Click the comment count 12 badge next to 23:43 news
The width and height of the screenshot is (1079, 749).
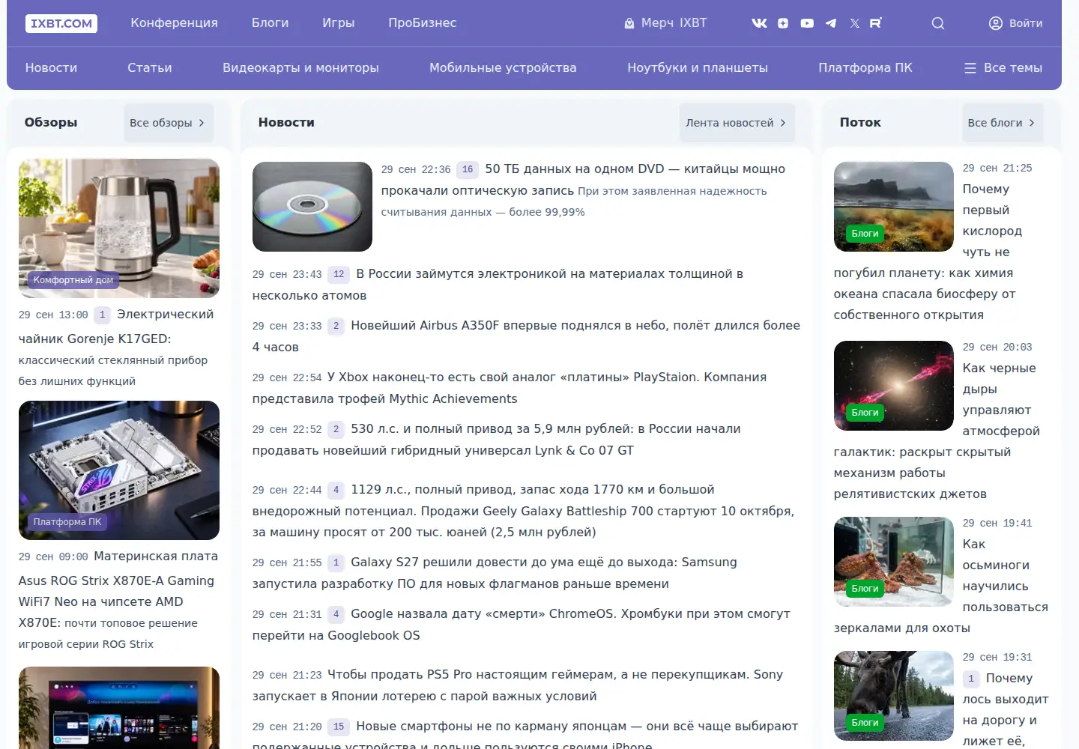click(339, 274)
